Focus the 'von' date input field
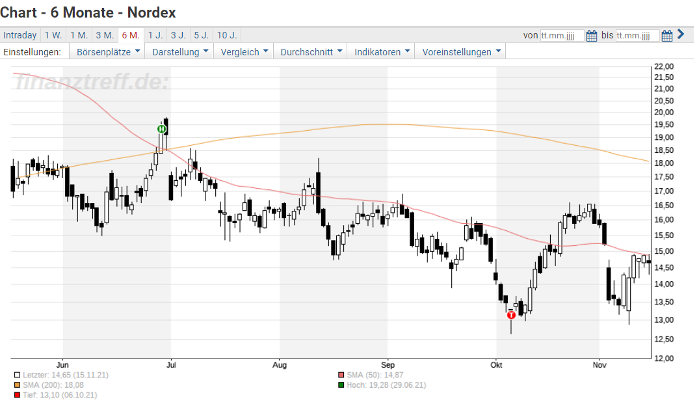 [562, 36]
